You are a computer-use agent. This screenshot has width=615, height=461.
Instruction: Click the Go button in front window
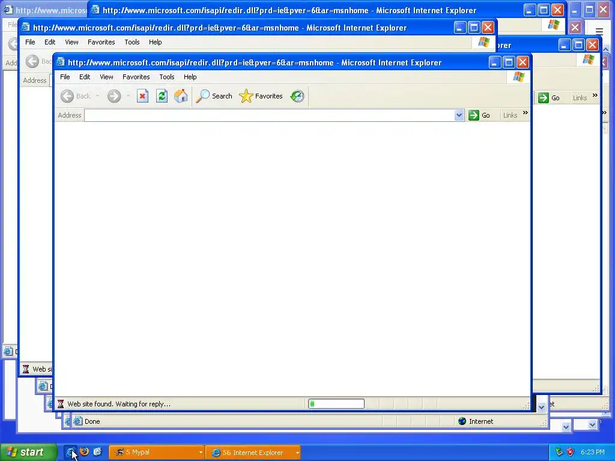479,115
